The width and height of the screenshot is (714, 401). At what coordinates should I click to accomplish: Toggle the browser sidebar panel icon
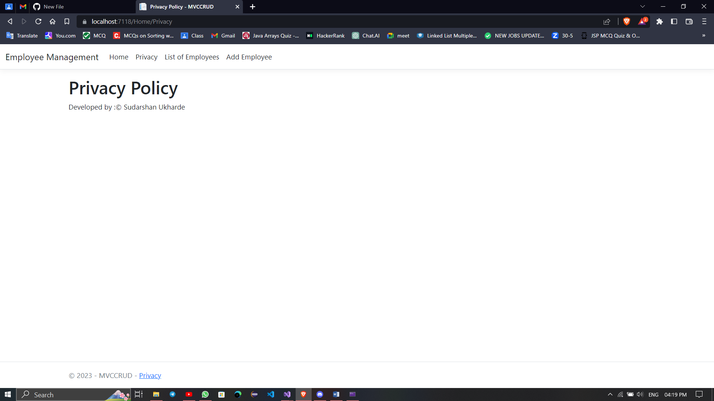[x=674, y=22]
